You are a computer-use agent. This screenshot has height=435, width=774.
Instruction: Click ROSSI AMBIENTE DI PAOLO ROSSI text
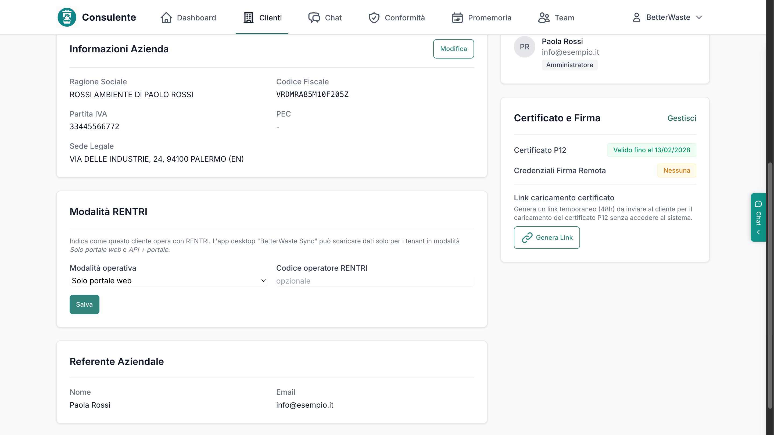pyautogui.click(x=131, y=95)
